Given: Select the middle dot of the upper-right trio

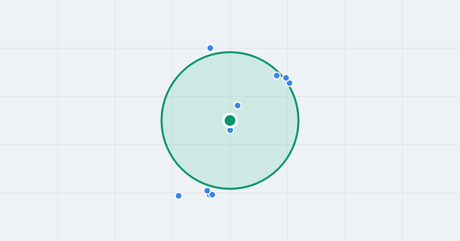Looking at the screenshot, I should [286, 78].
